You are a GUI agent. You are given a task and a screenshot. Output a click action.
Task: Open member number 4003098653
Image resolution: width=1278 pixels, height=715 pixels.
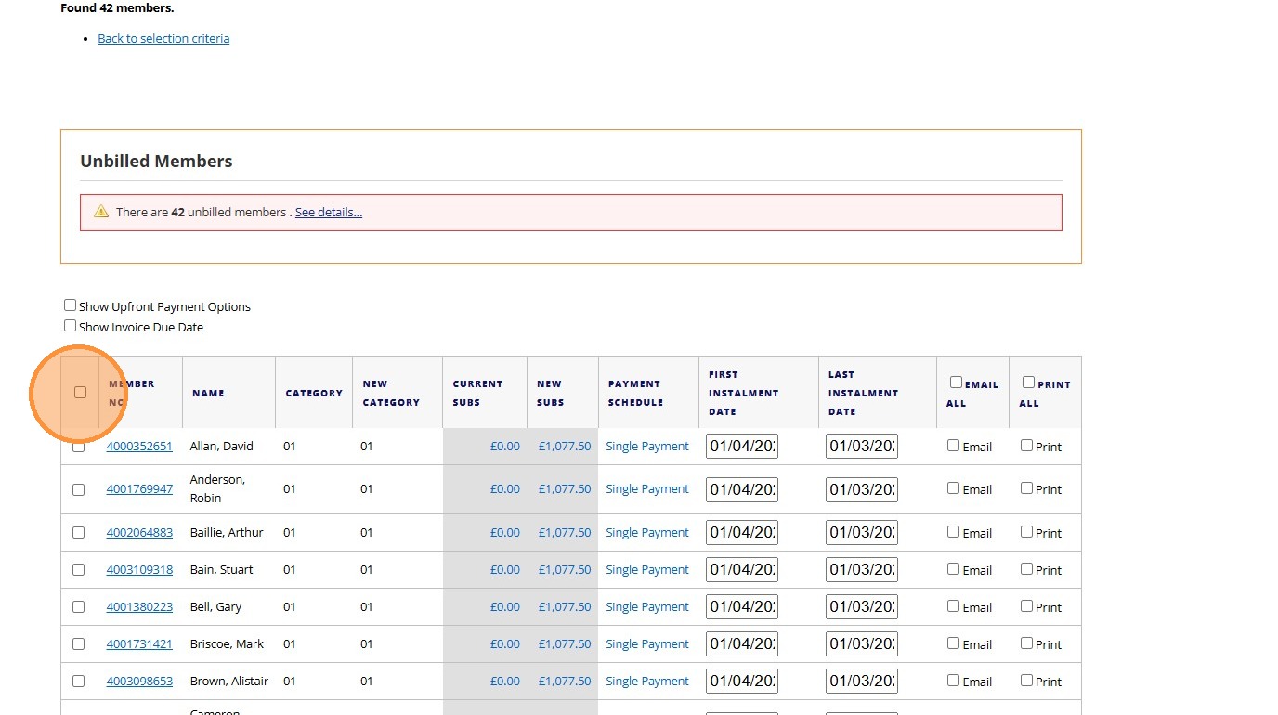(x=139, y=681)
